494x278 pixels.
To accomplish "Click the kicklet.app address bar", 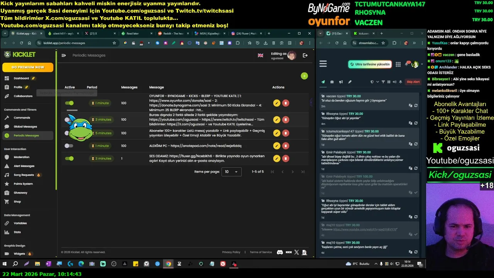I will [x=77, y=43].
